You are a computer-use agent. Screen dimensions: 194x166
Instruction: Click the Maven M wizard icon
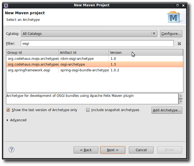(x=174, y=17)
